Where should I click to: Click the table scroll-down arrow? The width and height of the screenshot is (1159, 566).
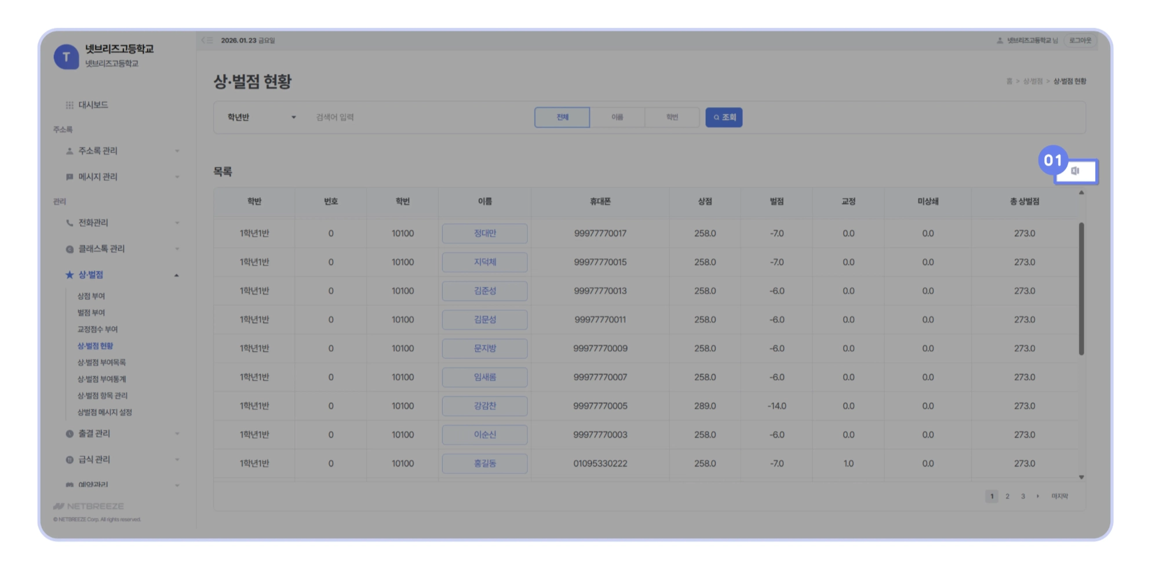pos(1081,477)
